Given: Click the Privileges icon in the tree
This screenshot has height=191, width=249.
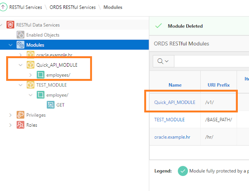Looking at the screenshot, I should pos(20,115).
